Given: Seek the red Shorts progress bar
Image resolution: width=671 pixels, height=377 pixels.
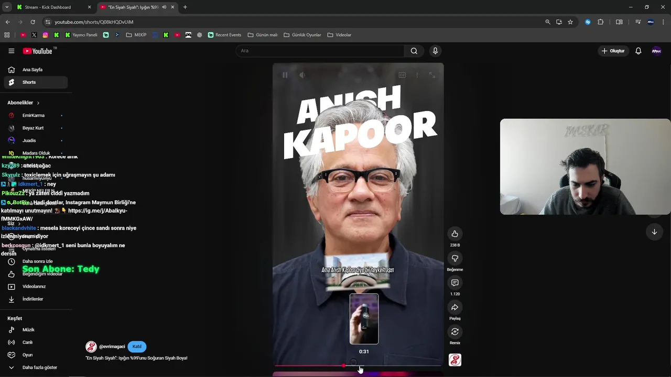Looking at the screenshot, I should pos(358,365).
